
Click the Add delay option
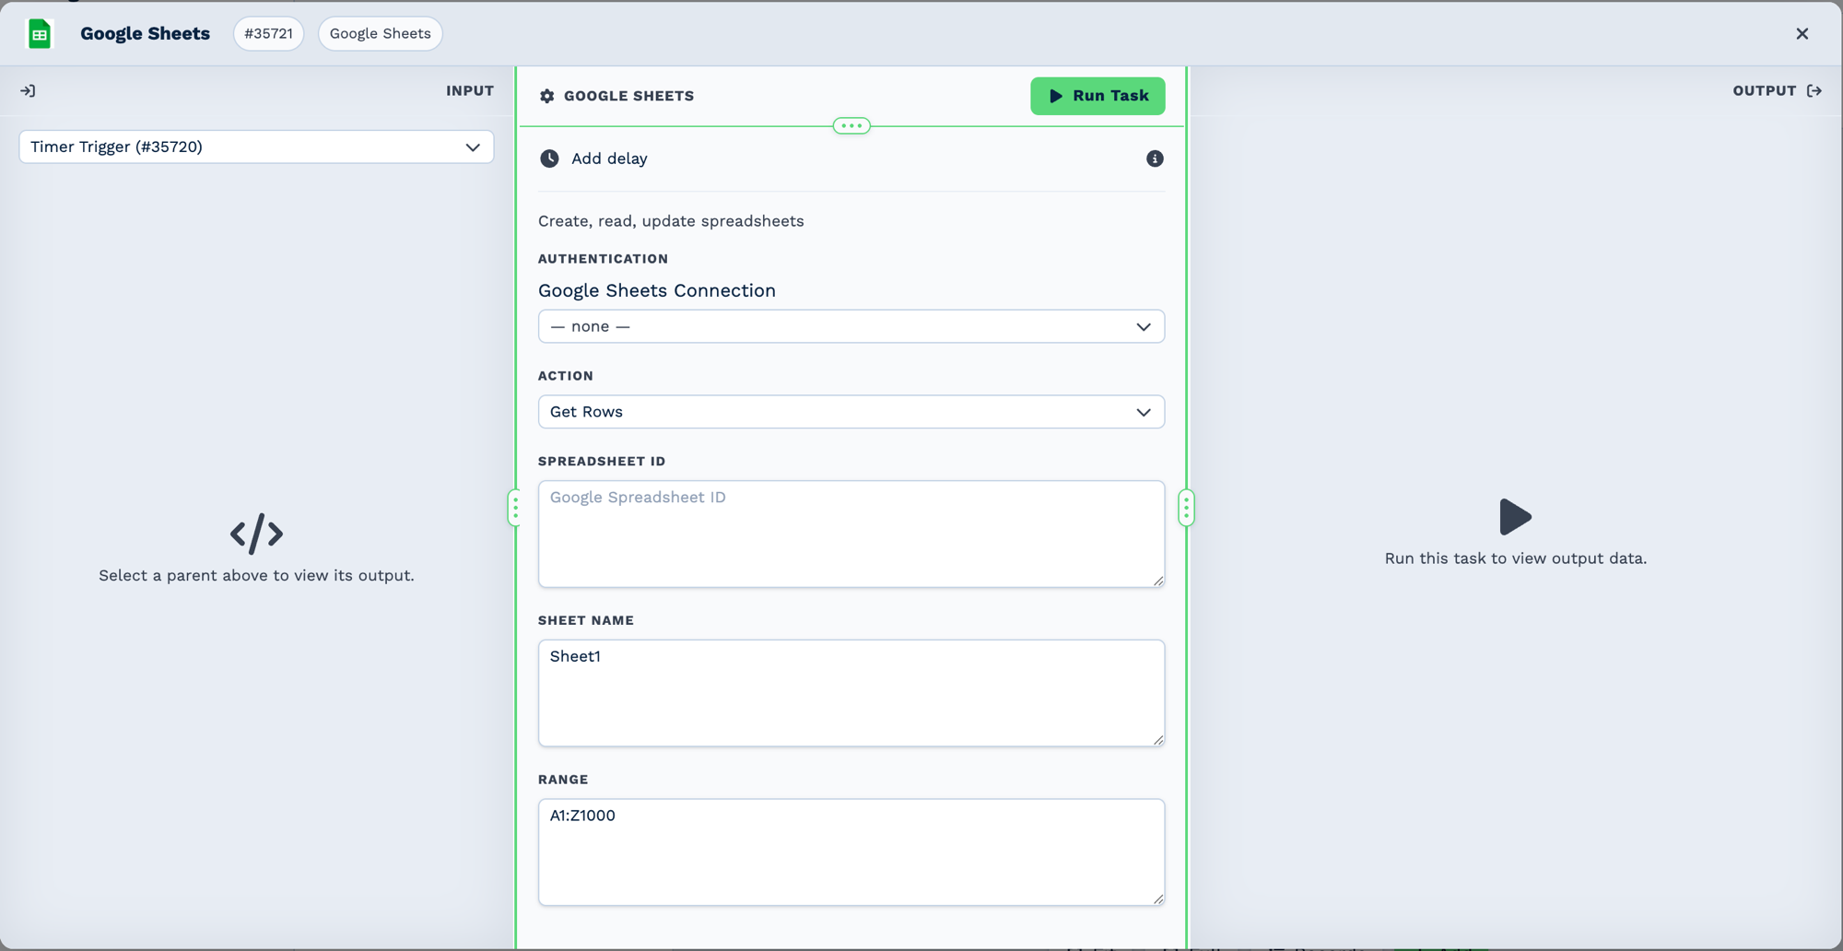pyautogui.click(x=609, y=158)
